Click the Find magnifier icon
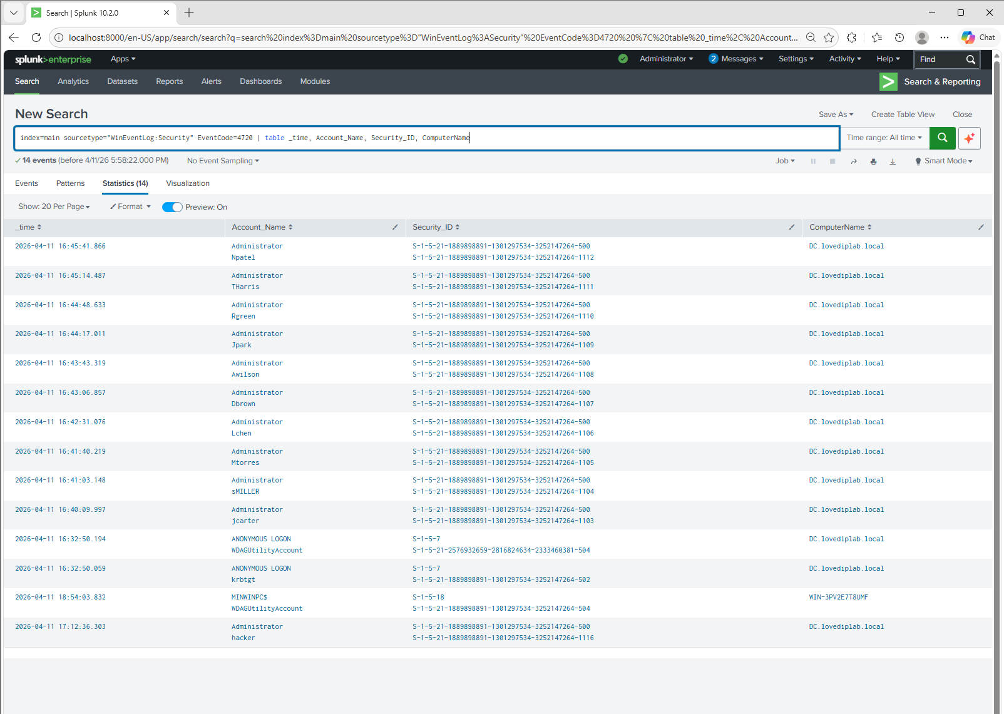The image size is (1004, 714). pyautogui.click(x=971, y=59)
